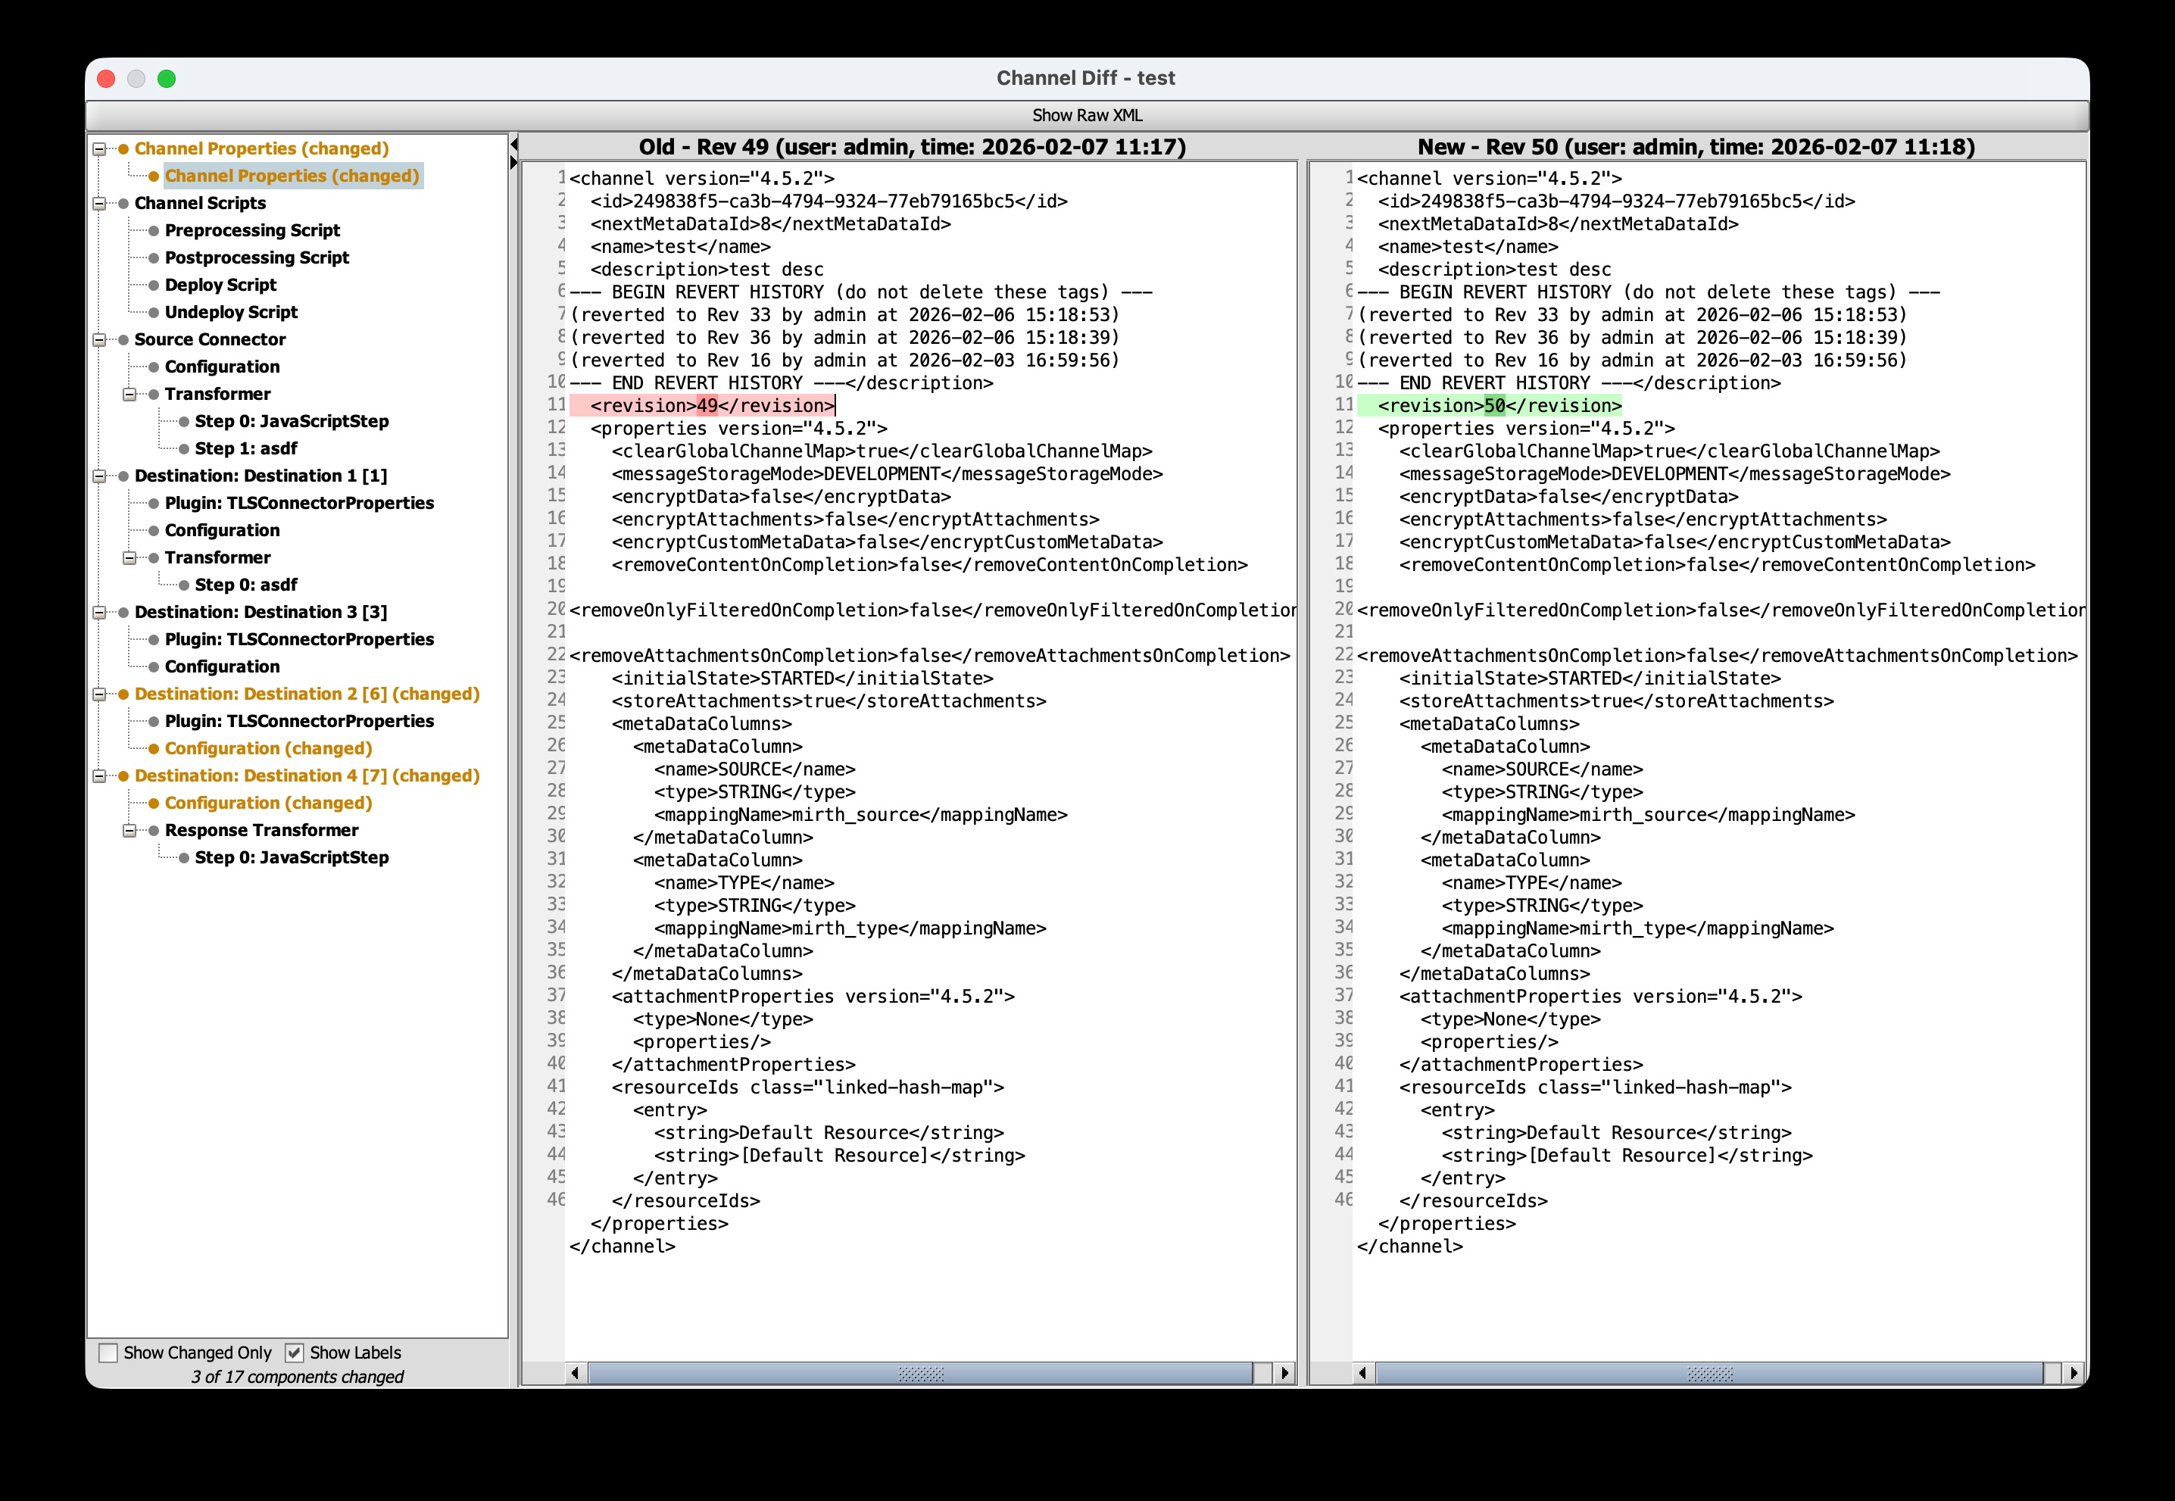Collapse the Destination 2 [6] (changed) node

(98, 694)
